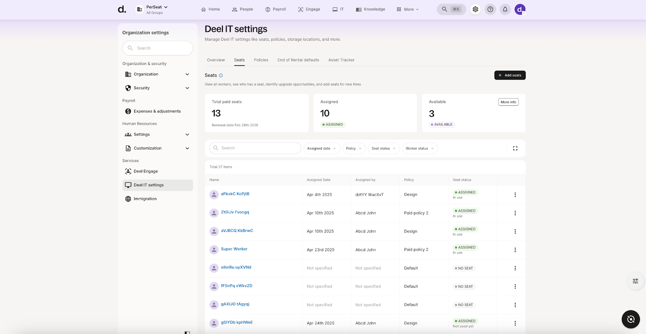This screenshot has height=334, width=646.
Task: Switch to the Policies tab
Action: tap(261, 60)
